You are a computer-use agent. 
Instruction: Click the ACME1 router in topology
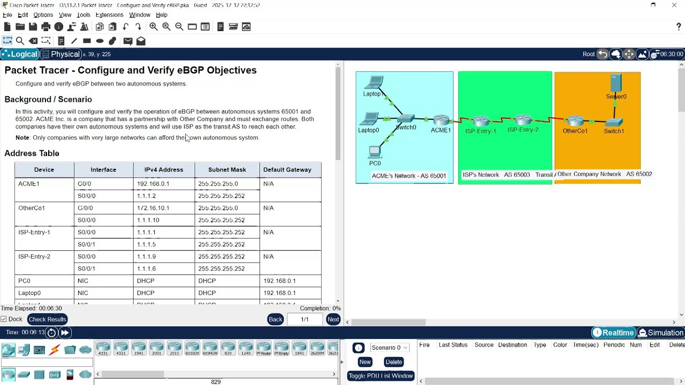(441, 121)
